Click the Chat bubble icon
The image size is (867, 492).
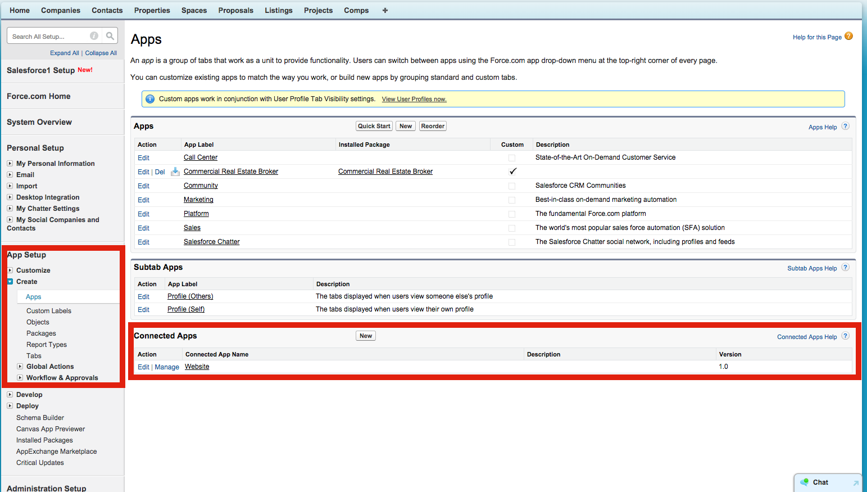tap(805, 482)
